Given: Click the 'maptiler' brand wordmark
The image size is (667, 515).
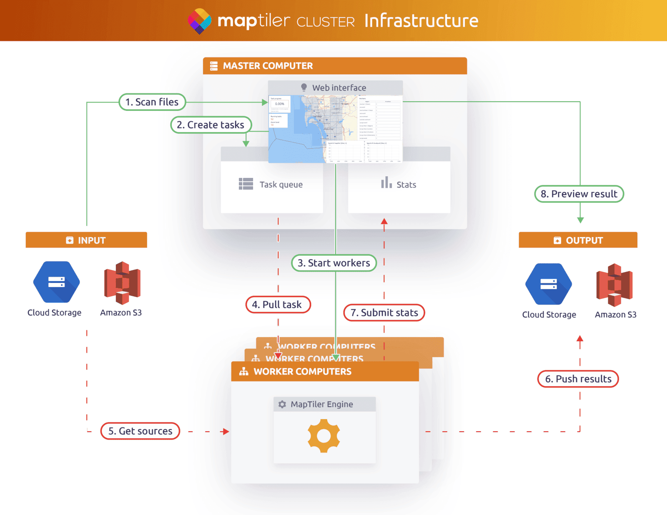Looking at the screenshot, I should click(254, 21).
